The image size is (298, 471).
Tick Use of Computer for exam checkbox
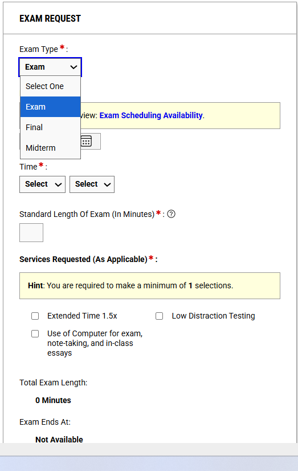point(35,334)
